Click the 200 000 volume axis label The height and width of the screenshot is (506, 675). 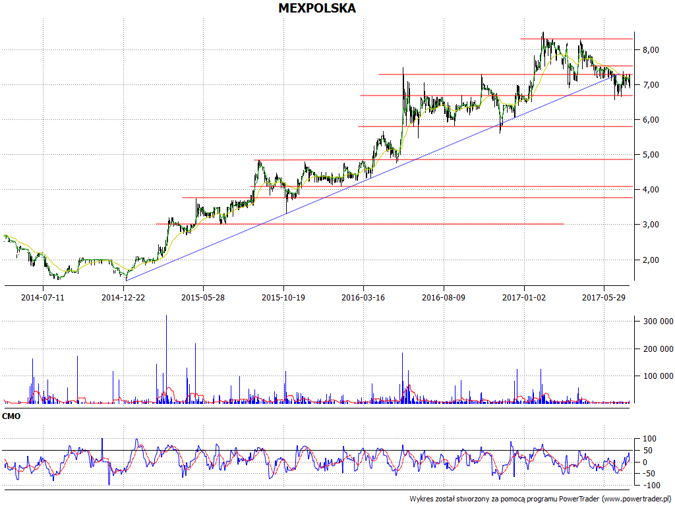point(658,349)
